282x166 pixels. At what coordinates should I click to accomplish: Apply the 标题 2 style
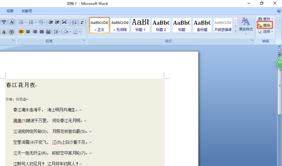click(x=161, y=25)
